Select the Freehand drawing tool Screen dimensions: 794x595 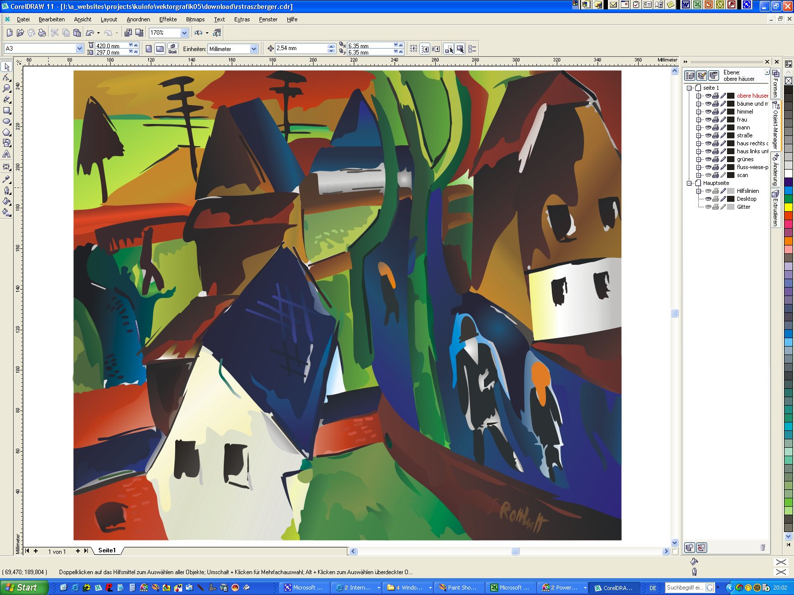(7, 99)
